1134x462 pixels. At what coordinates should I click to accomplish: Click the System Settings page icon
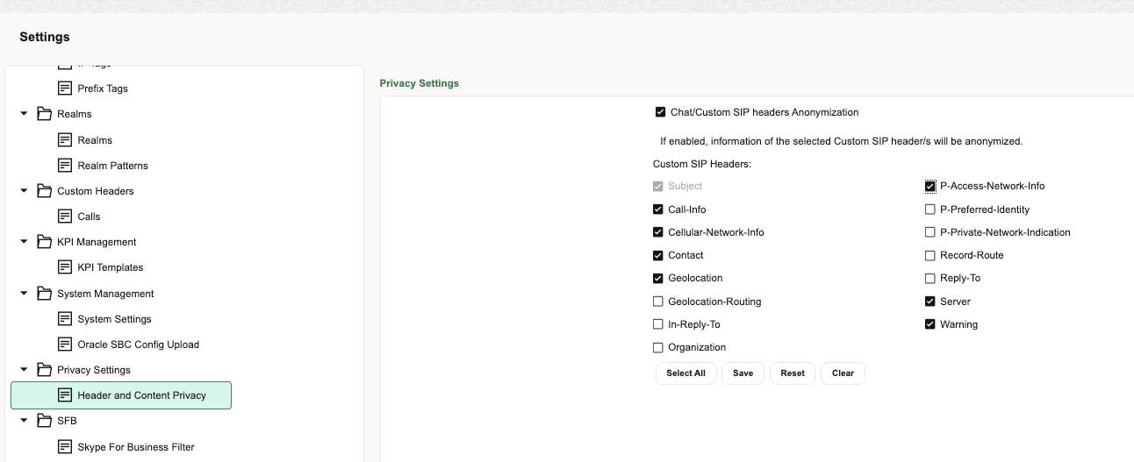coord(65,319)
